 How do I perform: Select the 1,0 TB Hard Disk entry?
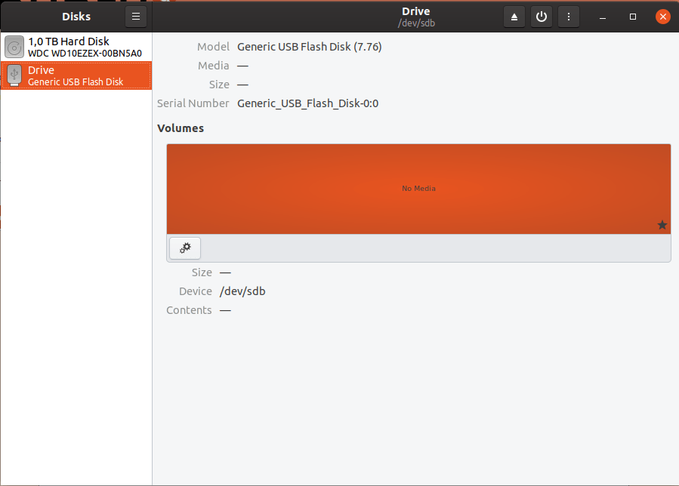tap(76, 46)
